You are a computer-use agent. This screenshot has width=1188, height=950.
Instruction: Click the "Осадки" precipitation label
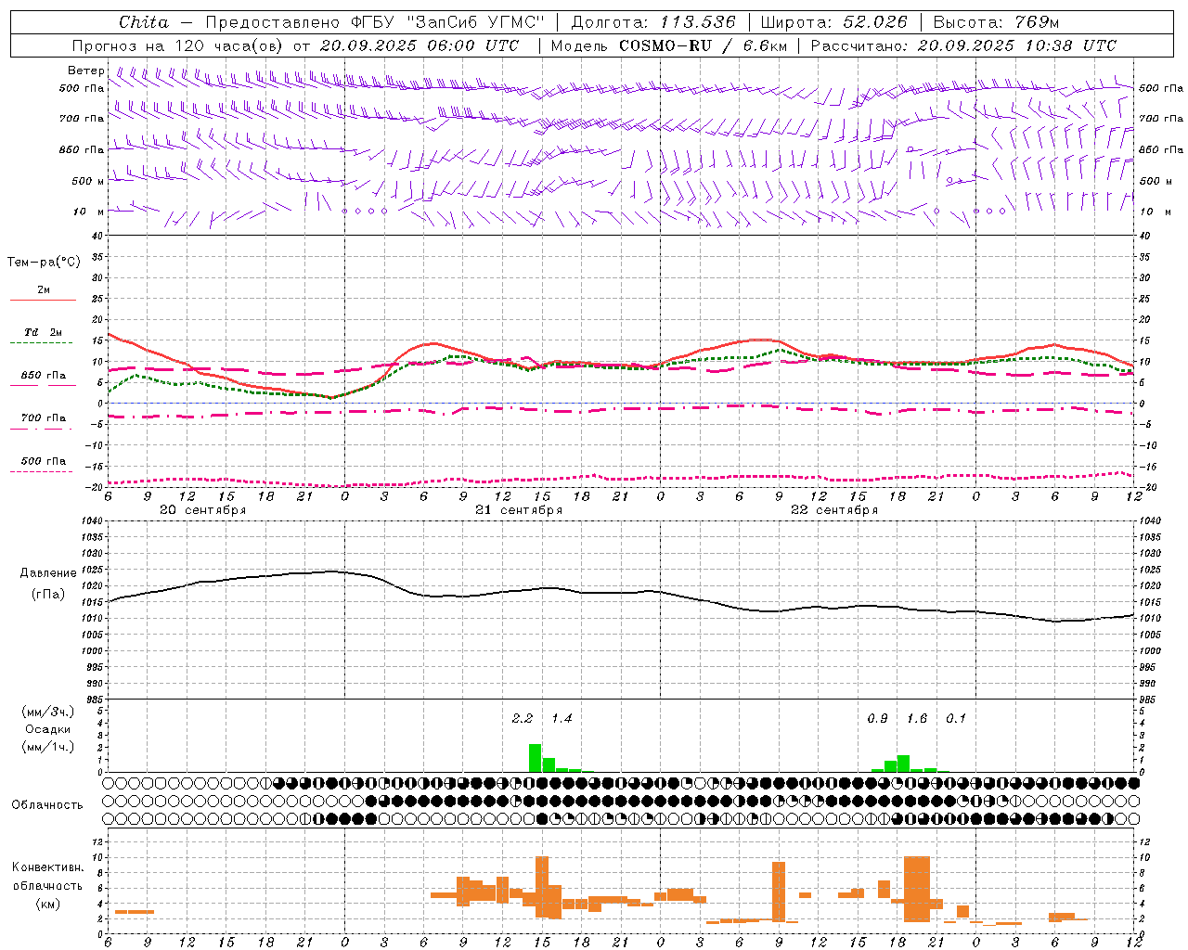(x=48, y=729)
